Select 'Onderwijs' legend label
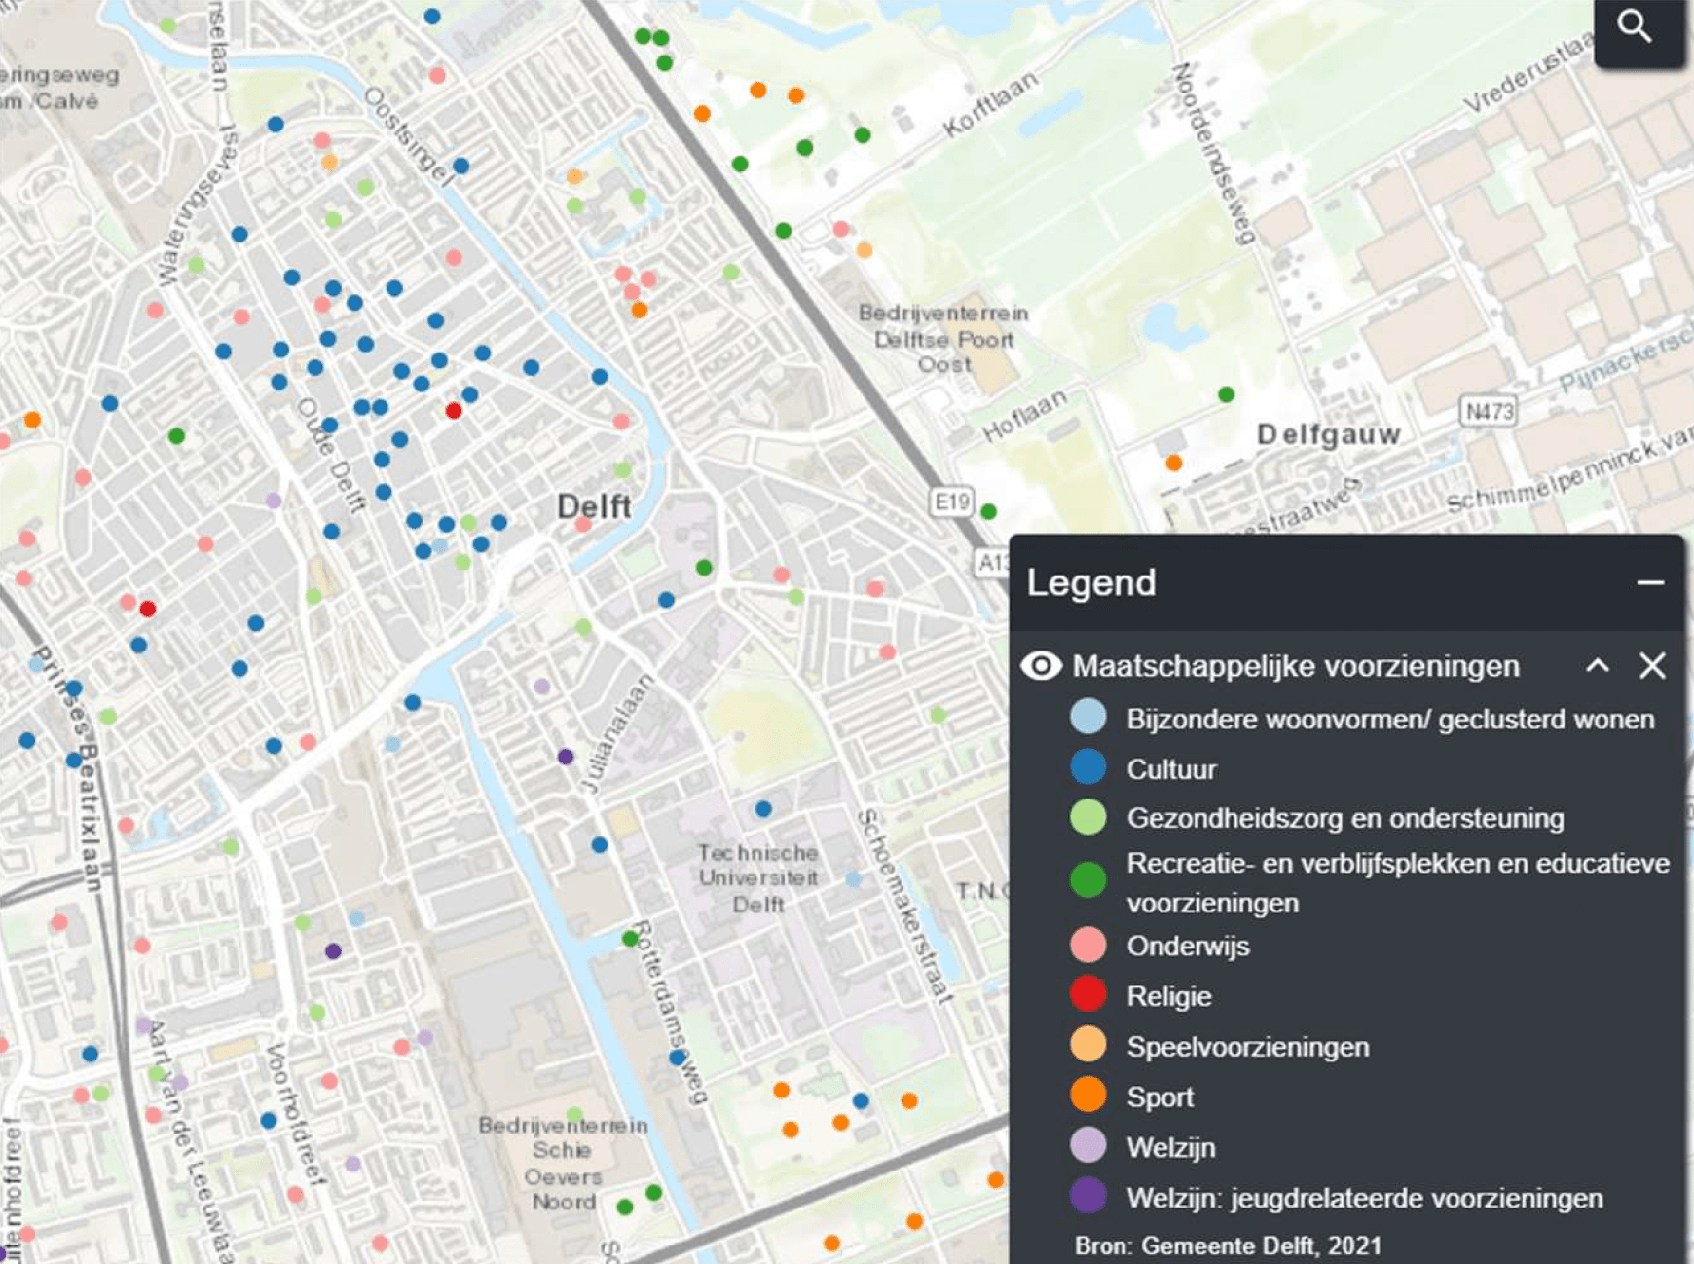Image resolution: width=1694 pixels, height=1264 pixels. tap(1188, 947)
